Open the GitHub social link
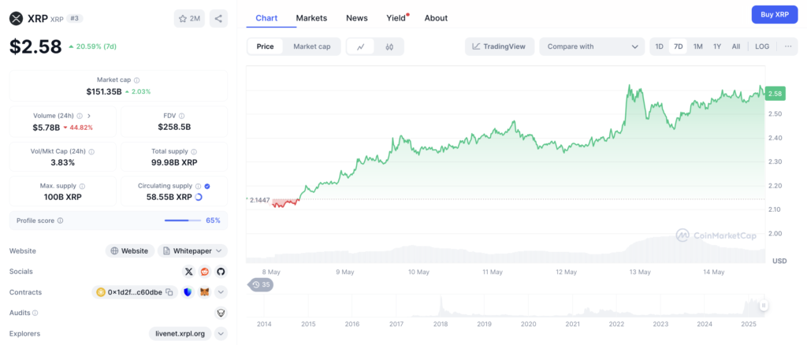The image size is (807, 345). point(221,272)
